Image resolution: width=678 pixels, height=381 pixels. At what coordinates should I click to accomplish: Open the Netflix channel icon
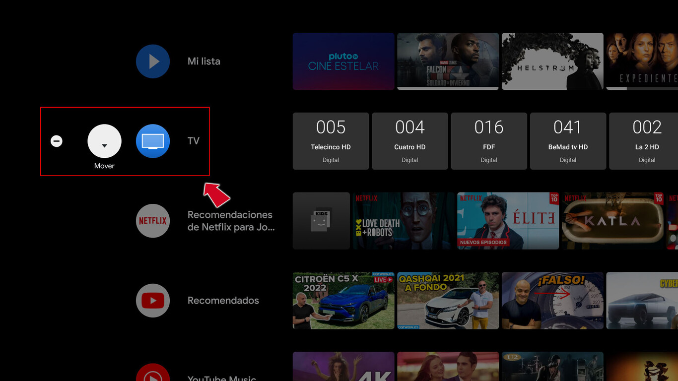[x=153, y=221]
